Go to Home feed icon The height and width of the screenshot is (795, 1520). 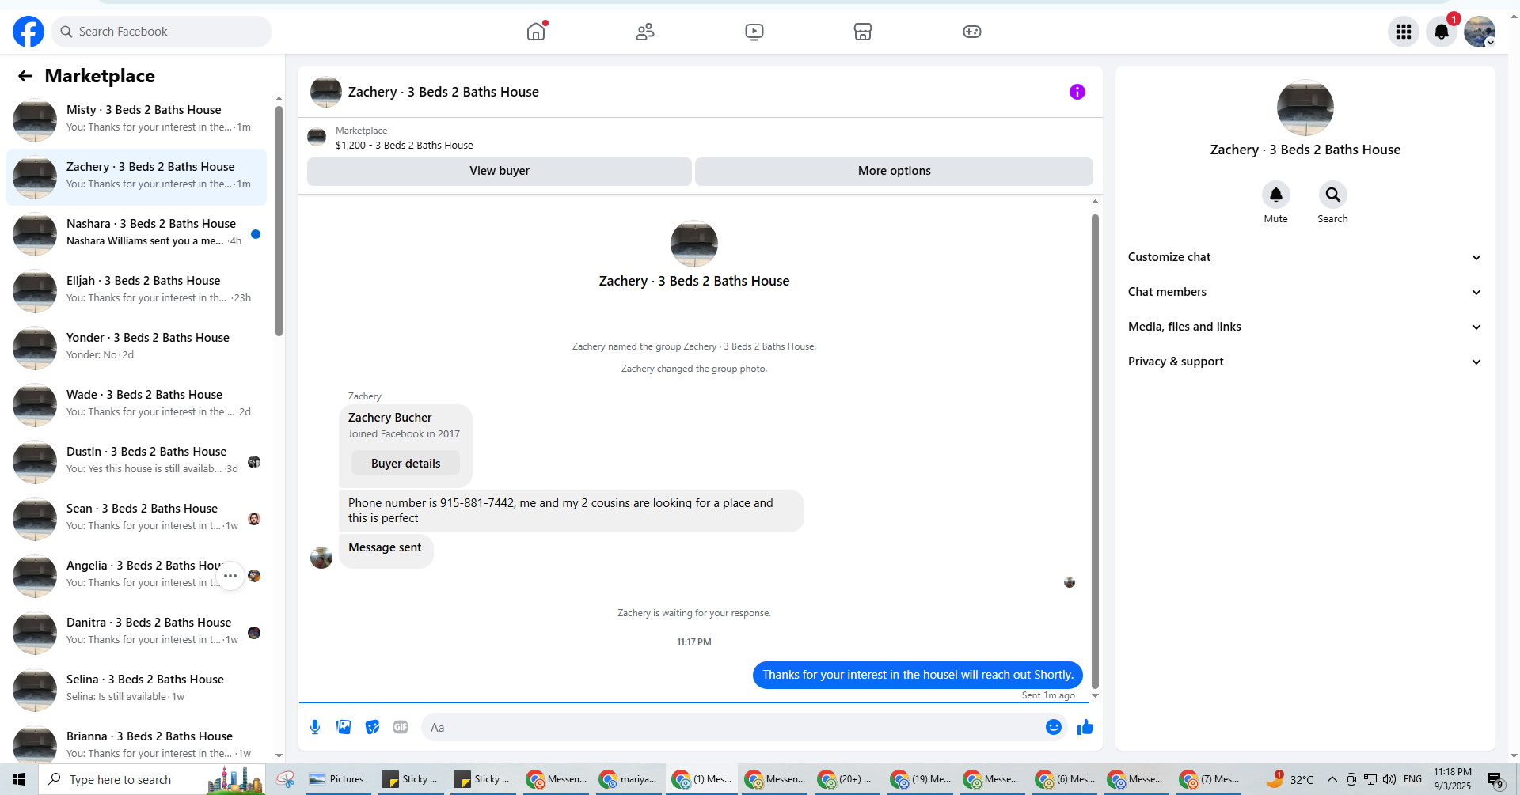click(537, 32)
